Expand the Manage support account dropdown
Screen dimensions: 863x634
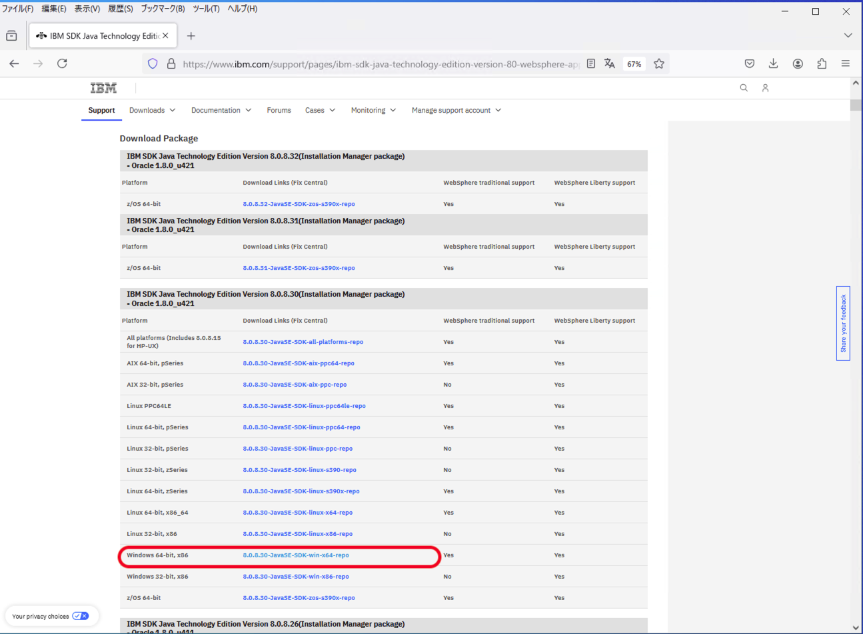coord(456,110)
